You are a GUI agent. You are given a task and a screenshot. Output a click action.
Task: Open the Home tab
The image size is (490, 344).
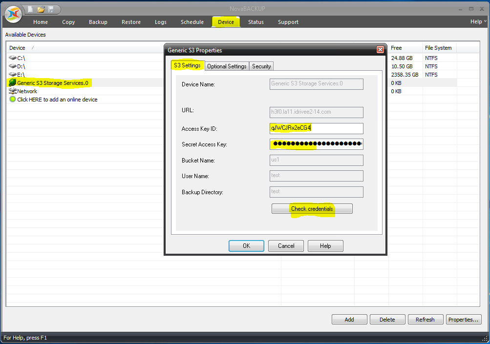pyautogui.click(x=41, y=22)
